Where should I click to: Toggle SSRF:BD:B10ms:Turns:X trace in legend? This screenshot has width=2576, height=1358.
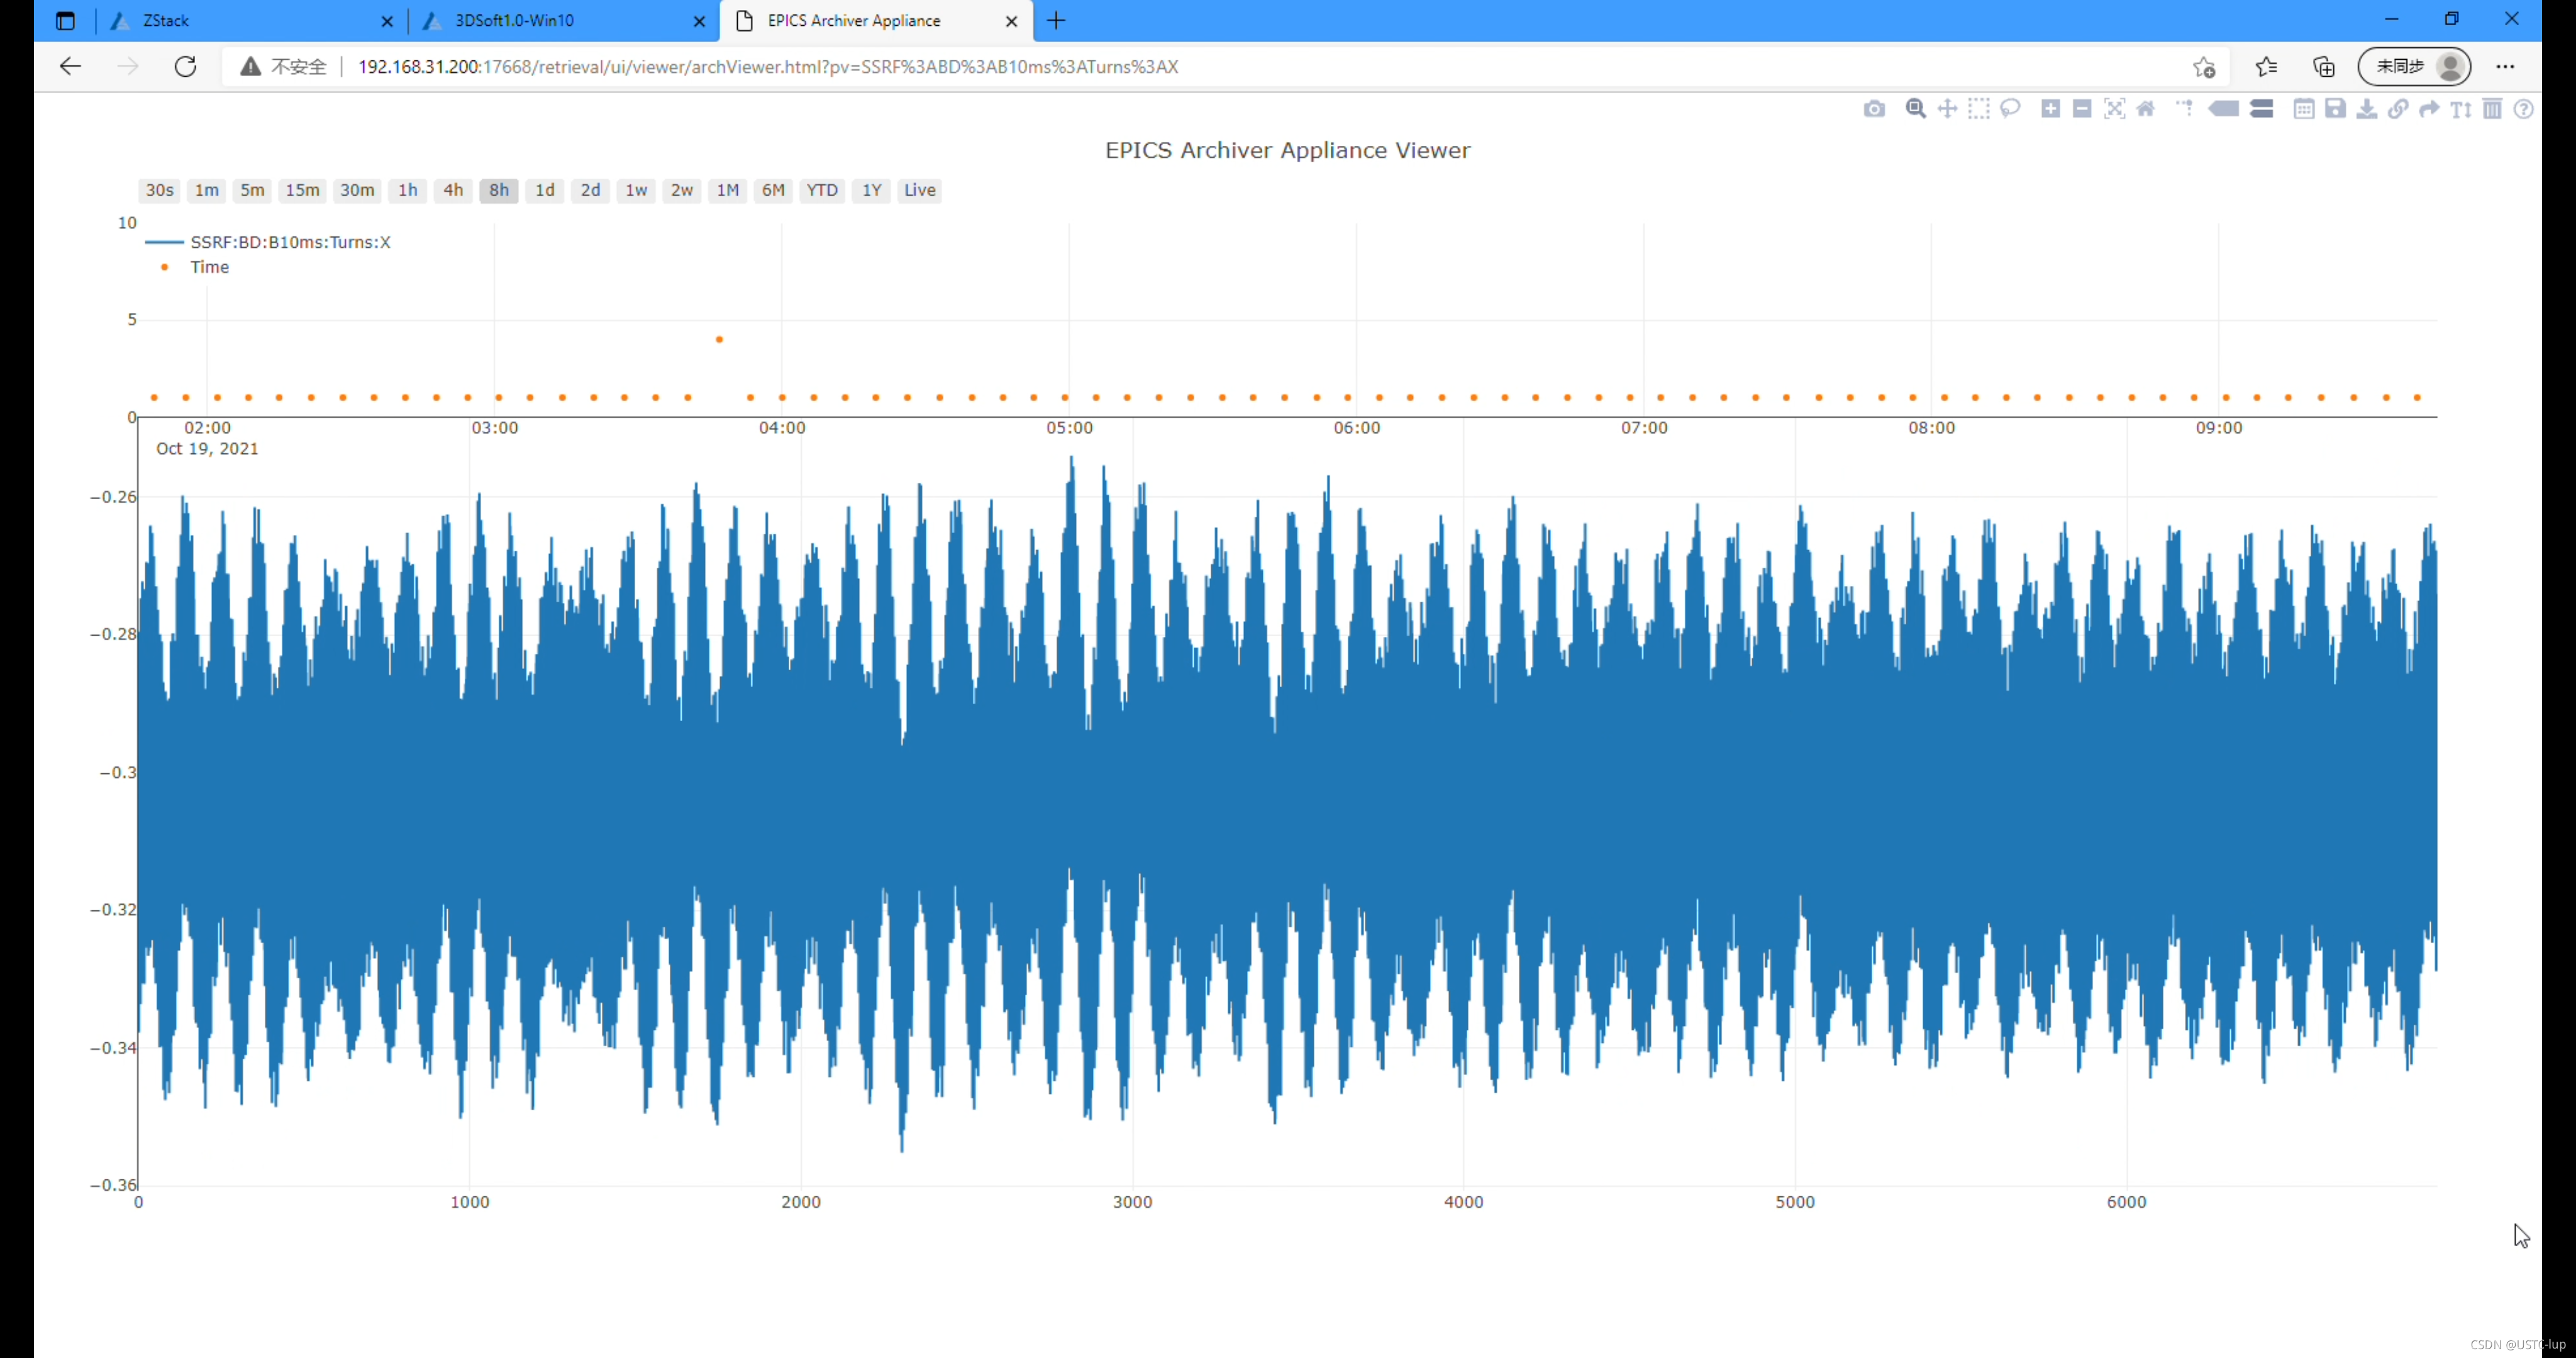pos(289,242)
